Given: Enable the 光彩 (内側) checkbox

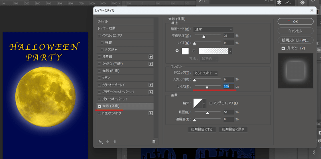Looking at the screenshot, I should tap(100, 71).
